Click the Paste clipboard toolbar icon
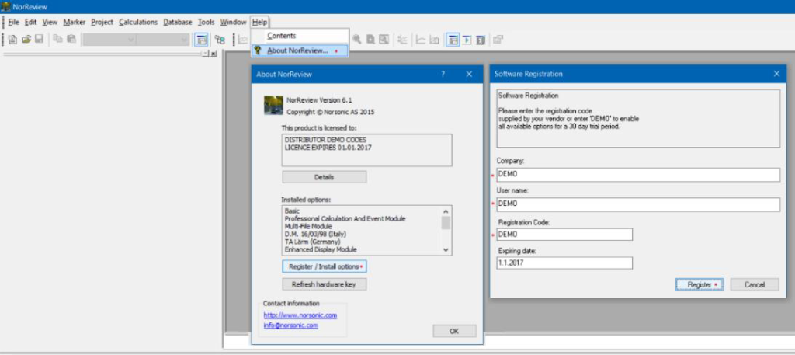 pos(71,39)
